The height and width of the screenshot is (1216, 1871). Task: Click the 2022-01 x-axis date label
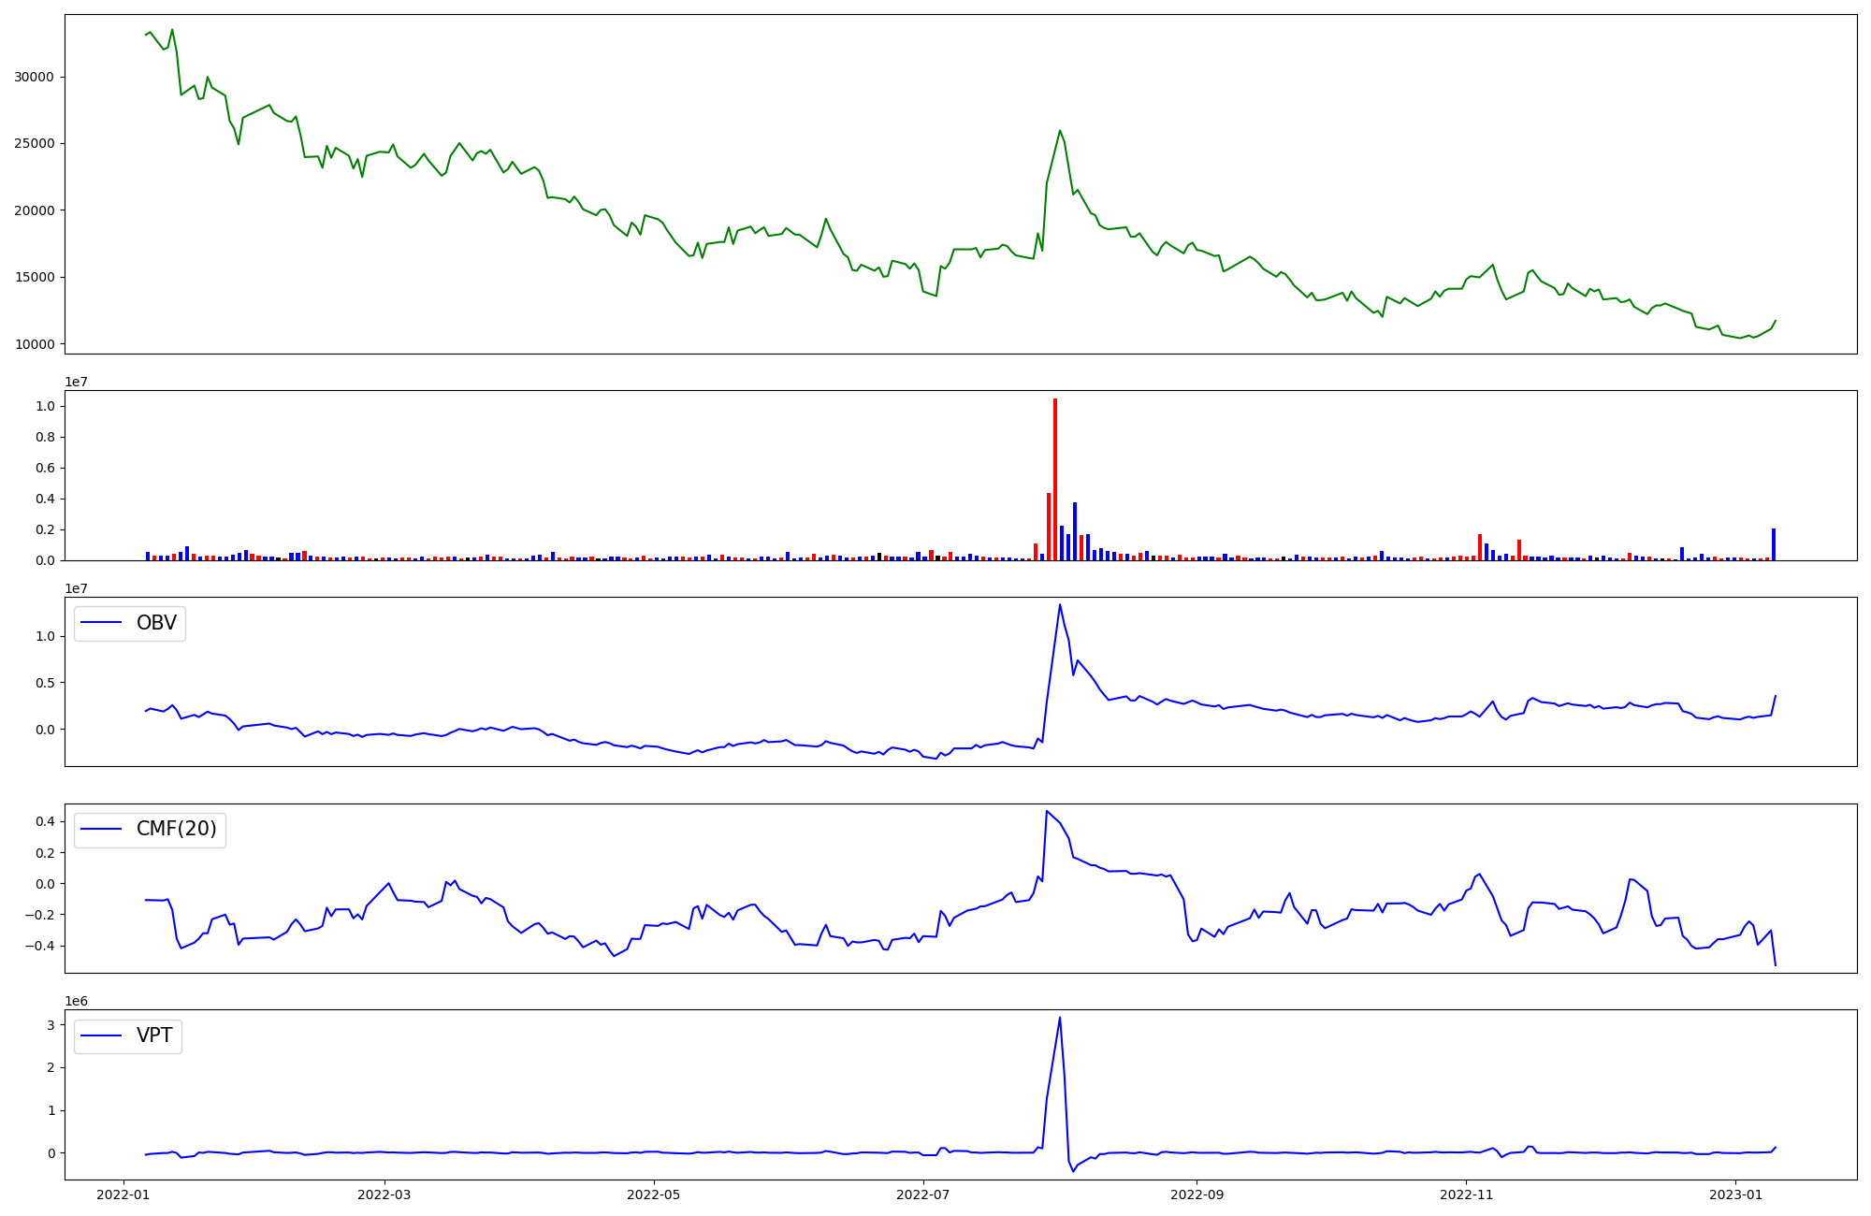click(123, 1194)
